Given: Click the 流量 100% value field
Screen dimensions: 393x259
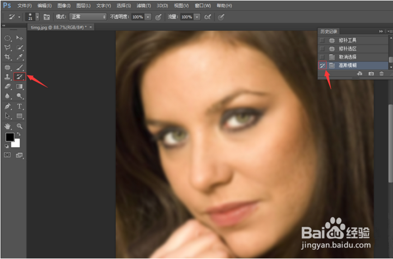Looking at the screenshot, I should 187,17.
